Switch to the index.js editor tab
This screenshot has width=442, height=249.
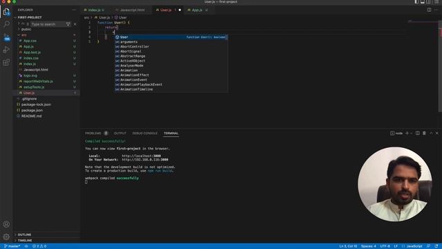tap(94, 10)
